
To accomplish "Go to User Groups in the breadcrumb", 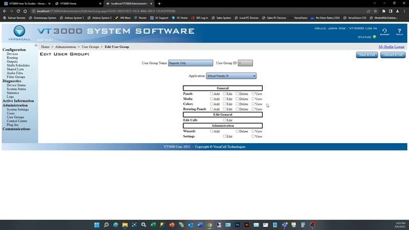I will click(90, 47).
